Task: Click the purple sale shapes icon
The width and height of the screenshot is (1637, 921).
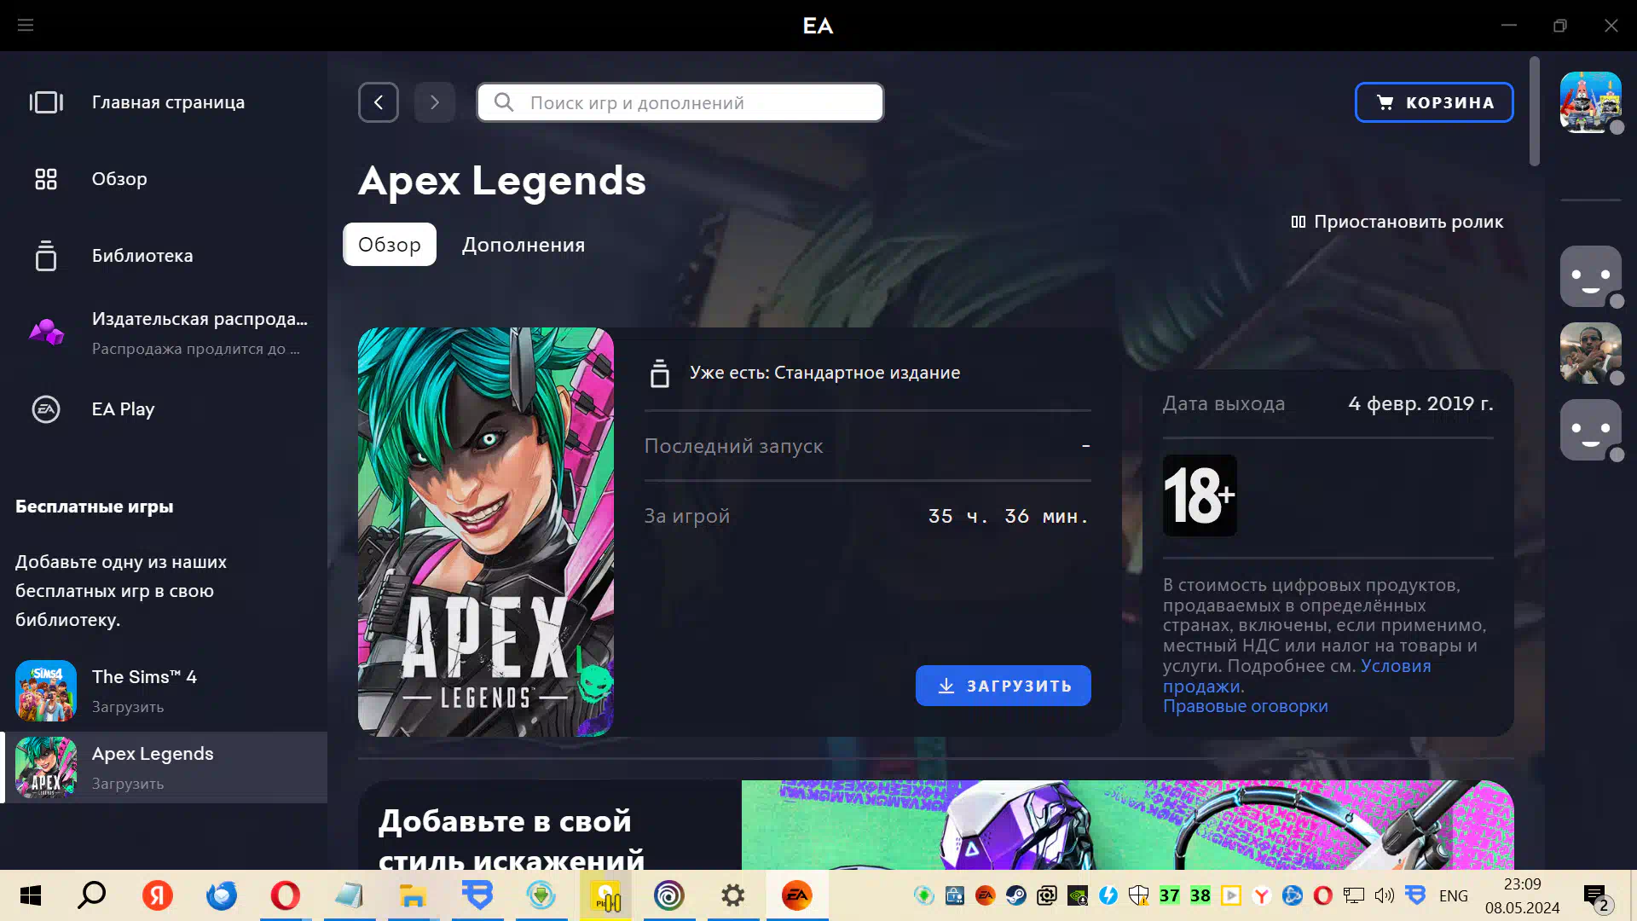Action: click(46, 332)
